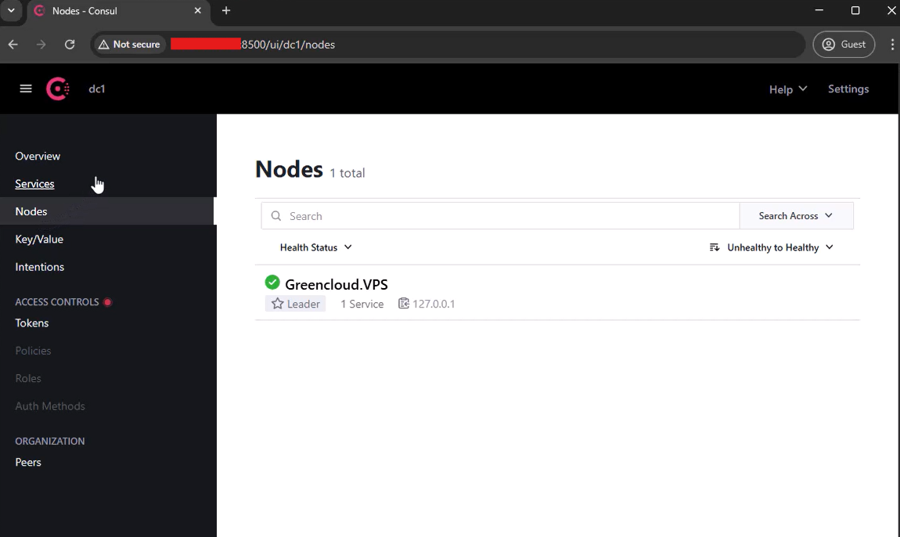Image resolution: width=900 pixels, height=537 pixels.
Task: Click the Consul logo icon
Action: 57,88
